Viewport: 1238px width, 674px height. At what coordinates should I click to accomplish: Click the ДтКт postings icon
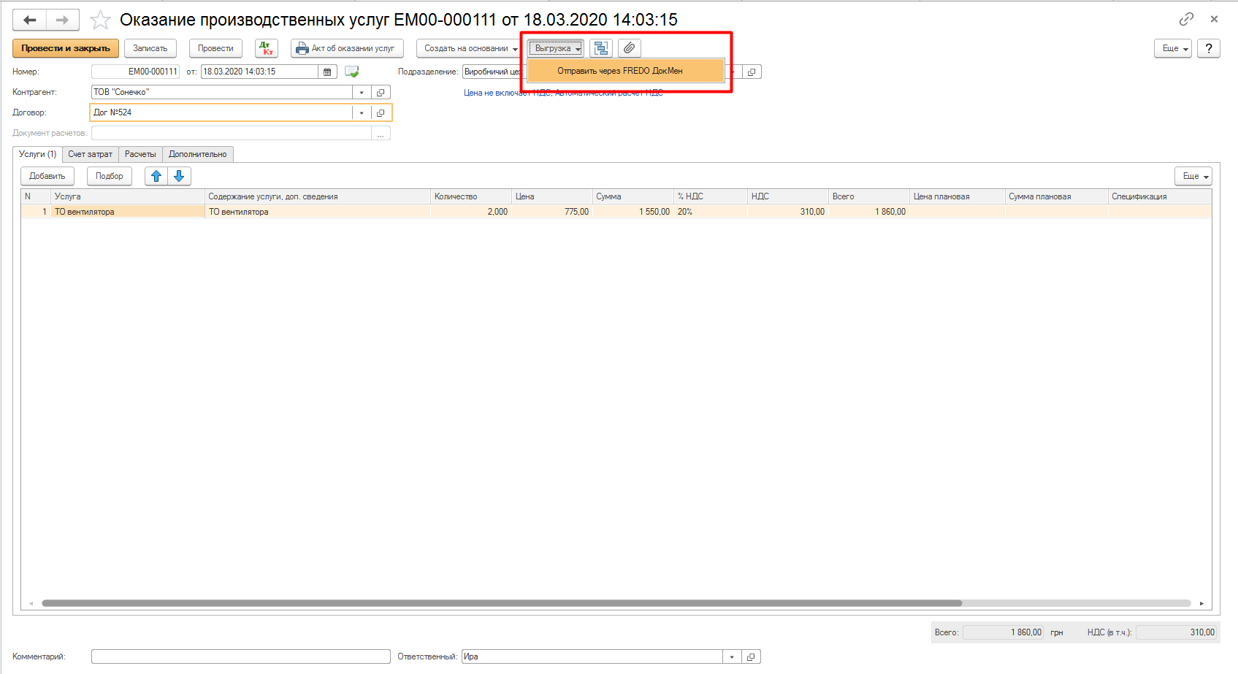coord(267,48)
